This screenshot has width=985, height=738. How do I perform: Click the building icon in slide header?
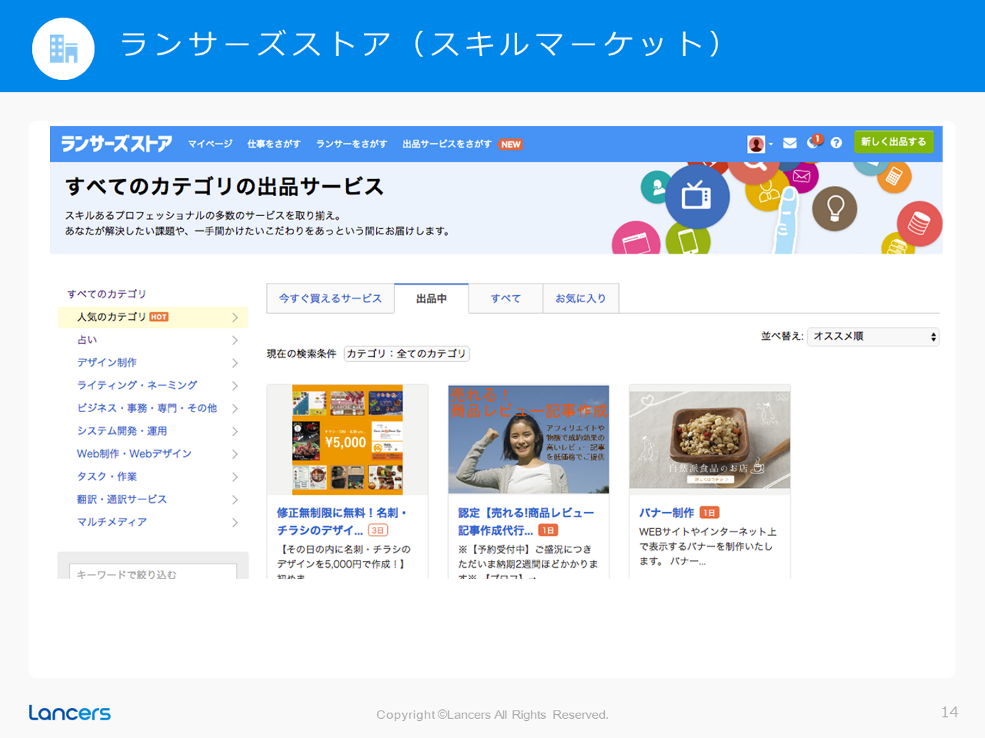64,49
